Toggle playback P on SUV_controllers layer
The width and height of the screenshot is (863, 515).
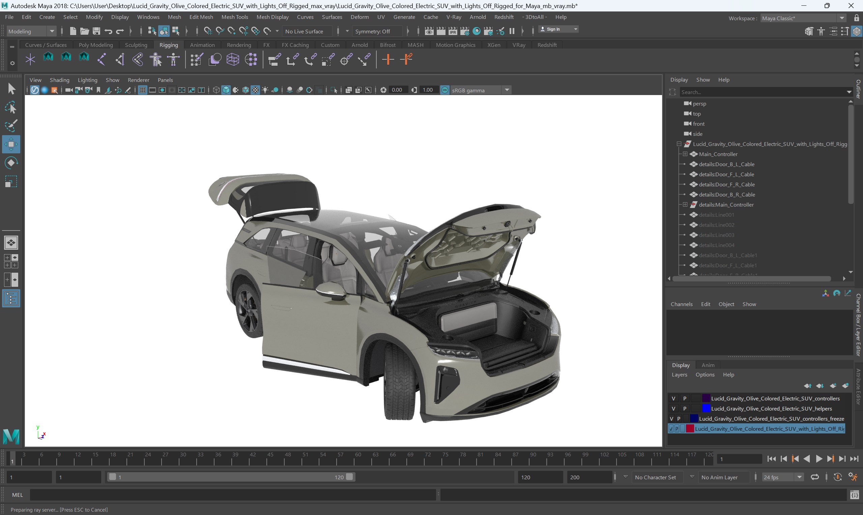(685, 398)
